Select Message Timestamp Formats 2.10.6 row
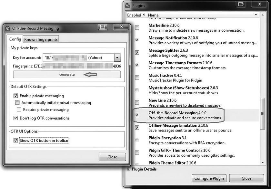This screenshot has height=189, width=271. click(x=193, y=65)
